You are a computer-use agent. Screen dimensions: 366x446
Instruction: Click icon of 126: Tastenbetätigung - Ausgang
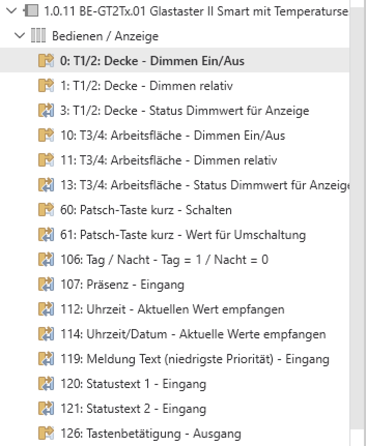[46, 434]
